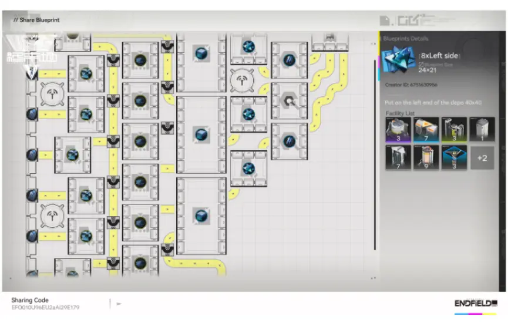Select the white facility with count 1

482,130
